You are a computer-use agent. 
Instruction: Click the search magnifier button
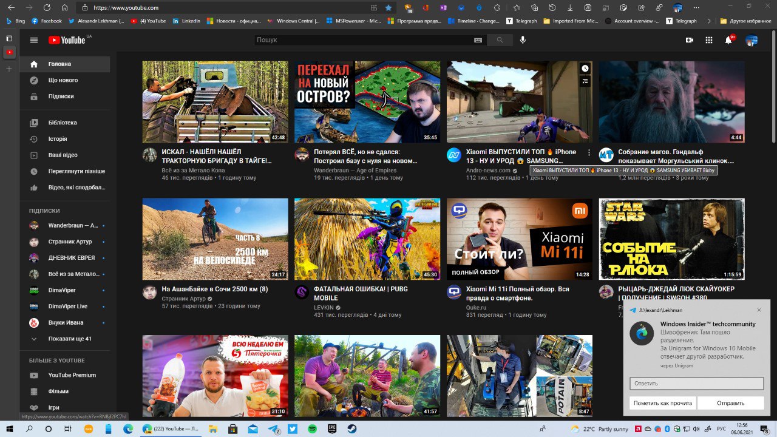[x=500, y=40]
